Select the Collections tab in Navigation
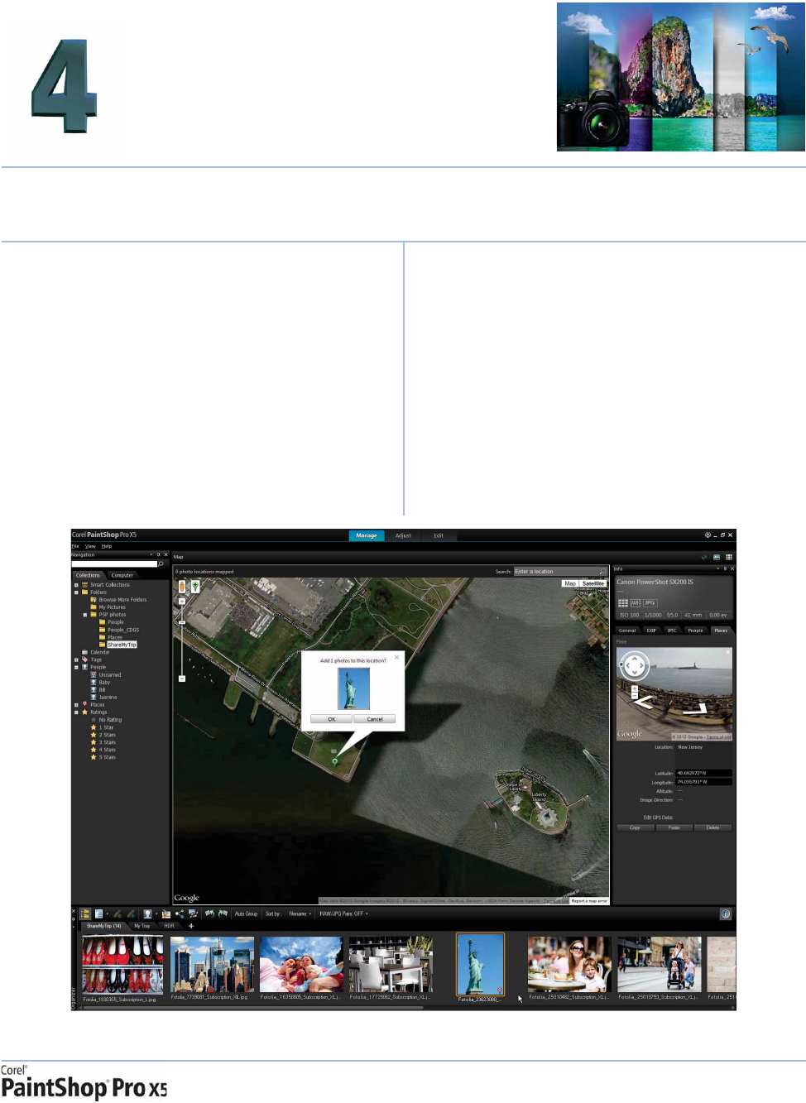The height and width of the screenshot is (1103, 806). [88, 575]
